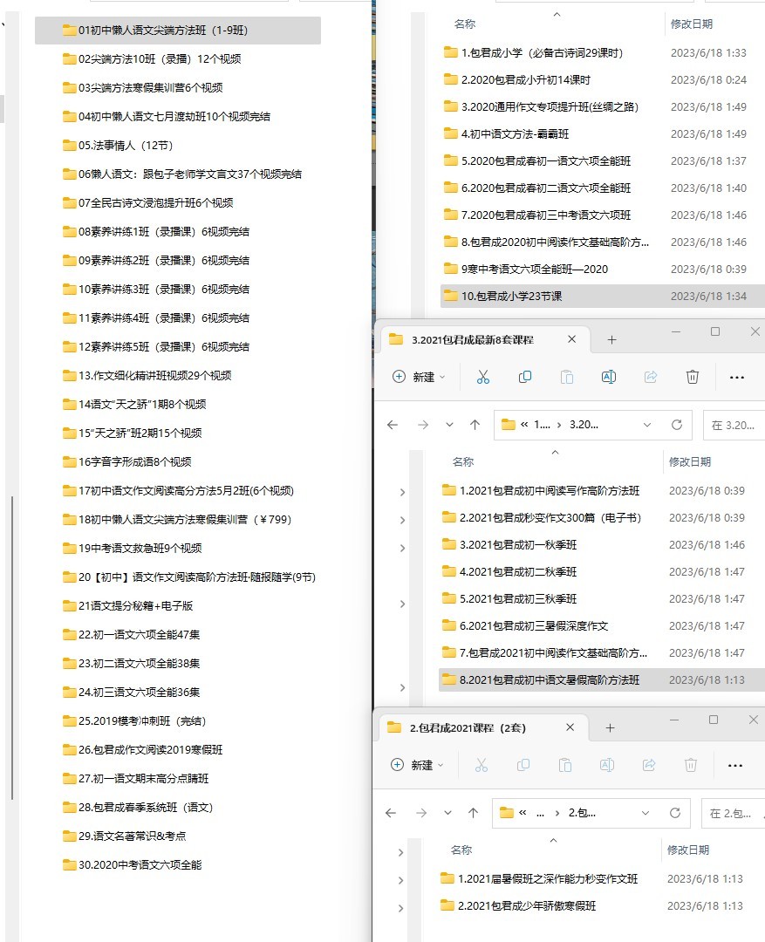Refresh the 2.包君成2021课程 window

(x=675, y=813)
